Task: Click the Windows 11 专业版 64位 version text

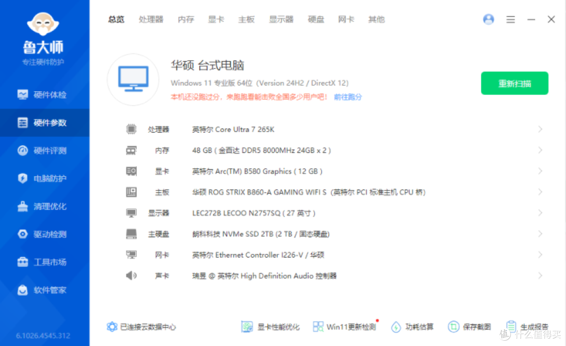Action: 259,83
